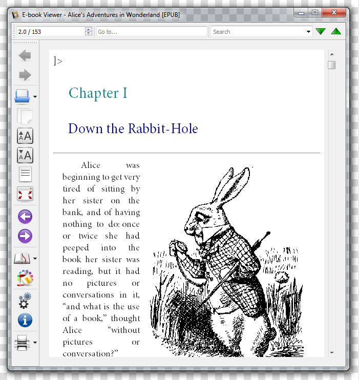Viewport: 359px width, 380px height.
Task: Click the scrollbar down arrow
Action: point(332,353)
